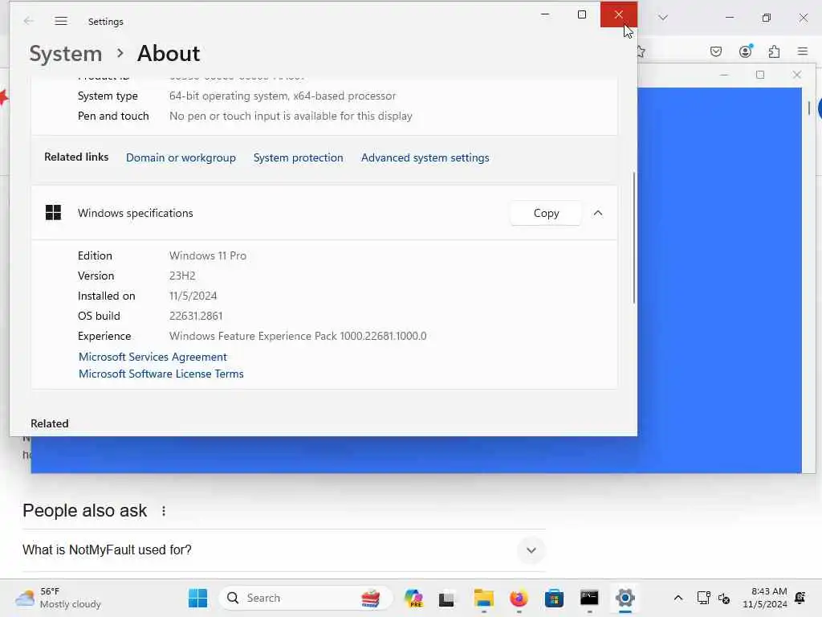This screenshot has width=822, height=617.
Task: Open System protection link
Action: [x=299, y=157]
